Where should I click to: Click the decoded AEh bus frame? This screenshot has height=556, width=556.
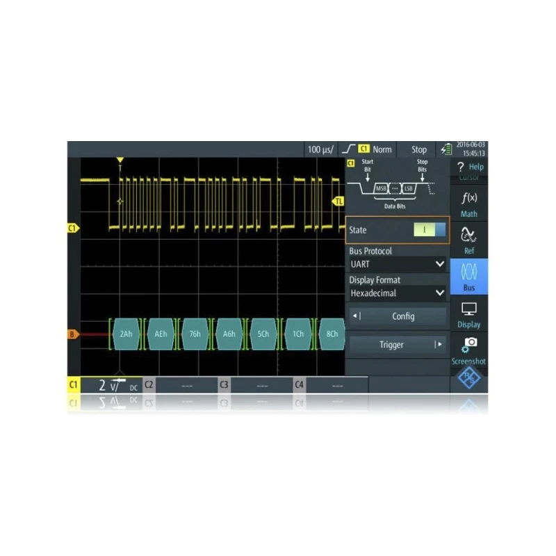(161, 334)
